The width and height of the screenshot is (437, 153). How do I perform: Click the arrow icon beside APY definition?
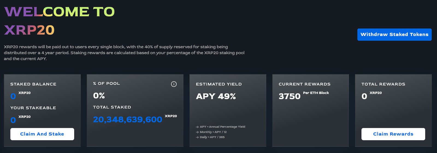(x=197, y=127)
